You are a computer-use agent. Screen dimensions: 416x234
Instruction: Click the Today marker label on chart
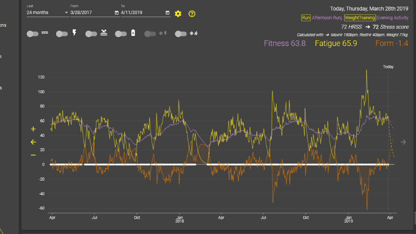388,67
